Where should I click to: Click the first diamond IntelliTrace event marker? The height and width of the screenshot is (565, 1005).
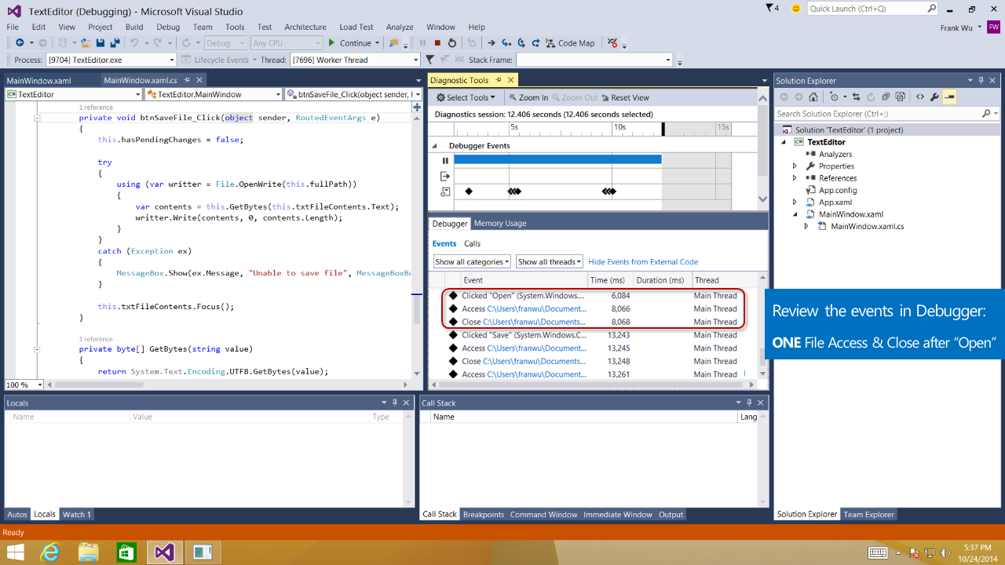469,191
